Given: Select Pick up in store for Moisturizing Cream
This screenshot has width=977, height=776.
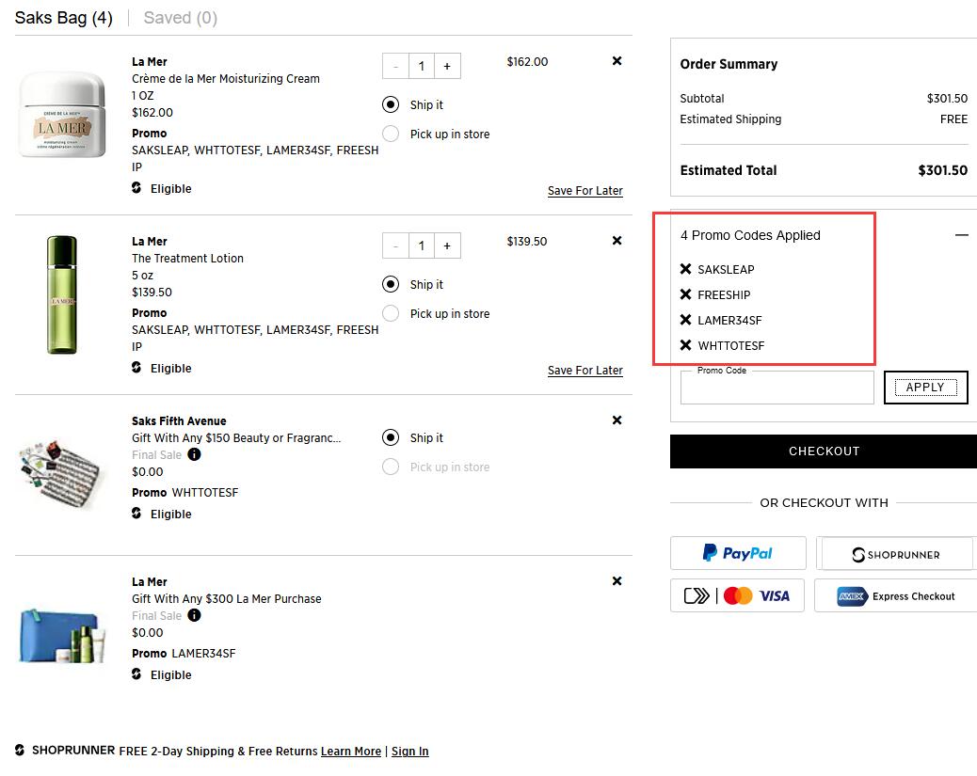Looking at the screenshot, I should pyautogui.click(x=391, y=134).
